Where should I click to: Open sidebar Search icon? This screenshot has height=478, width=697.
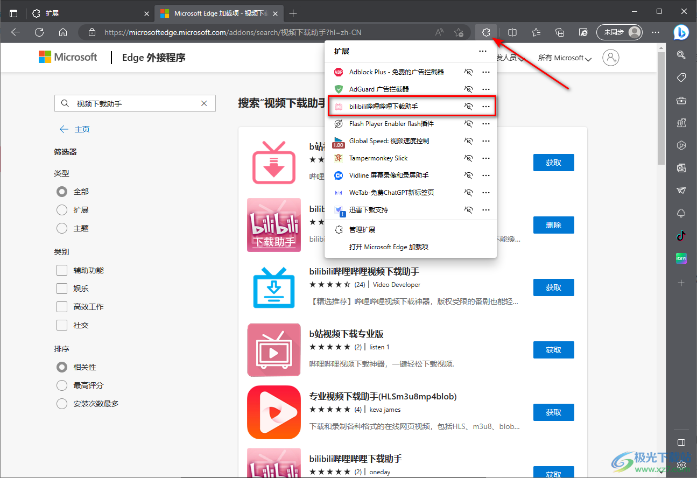[681, 54]
